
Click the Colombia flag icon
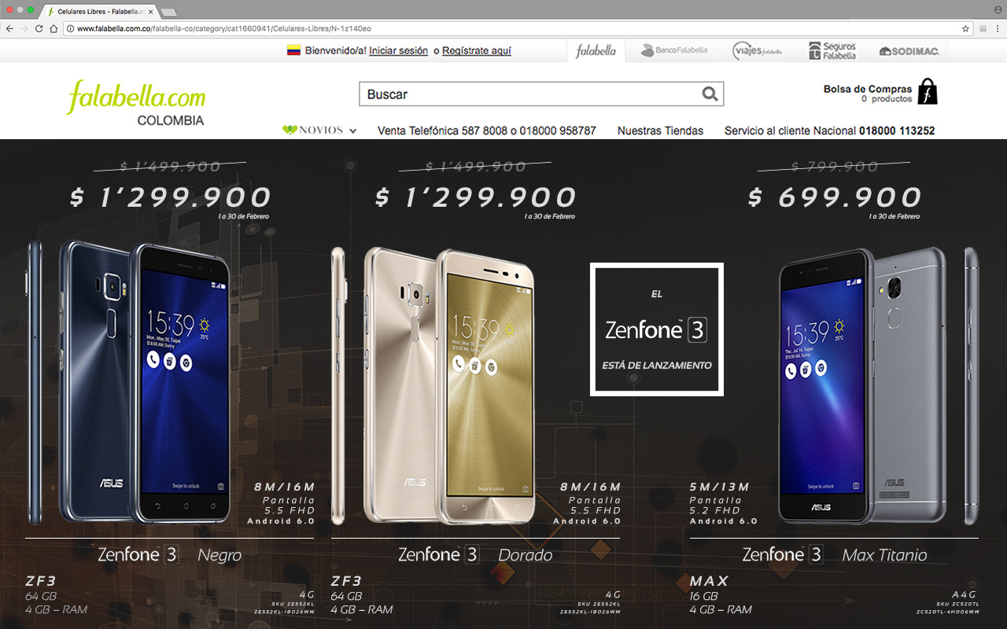pos(293,50)
